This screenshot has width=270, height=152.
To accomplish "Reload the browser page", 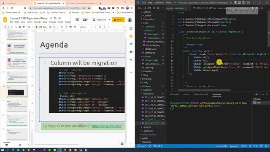I will tap(12, 8).
